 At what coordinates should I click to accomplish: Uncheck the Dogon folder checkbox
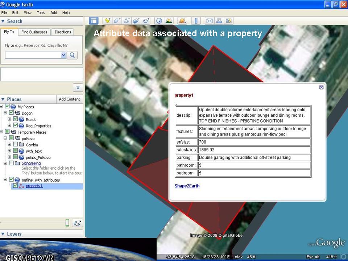coord(11,113)
